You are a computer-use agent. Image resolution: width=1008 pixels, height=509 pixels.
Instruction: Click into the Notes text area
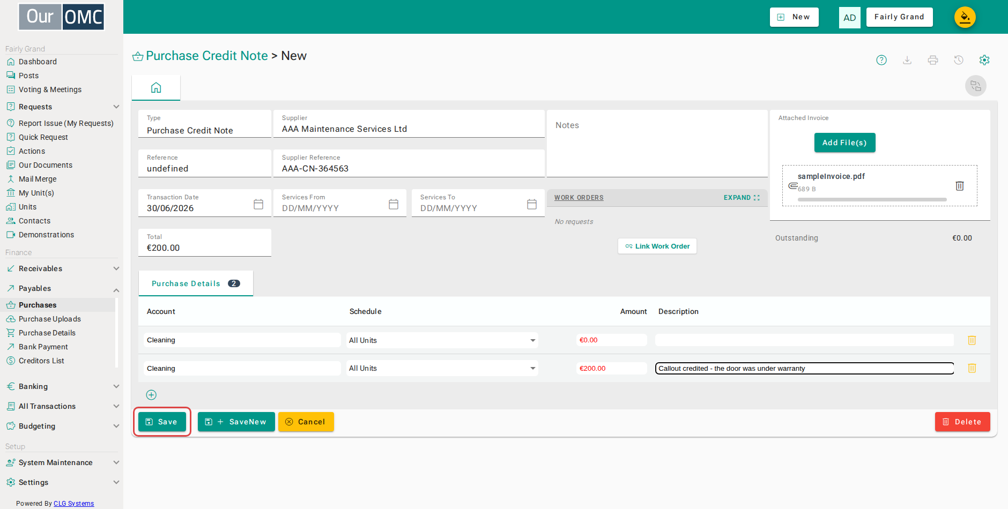(657, 144)
